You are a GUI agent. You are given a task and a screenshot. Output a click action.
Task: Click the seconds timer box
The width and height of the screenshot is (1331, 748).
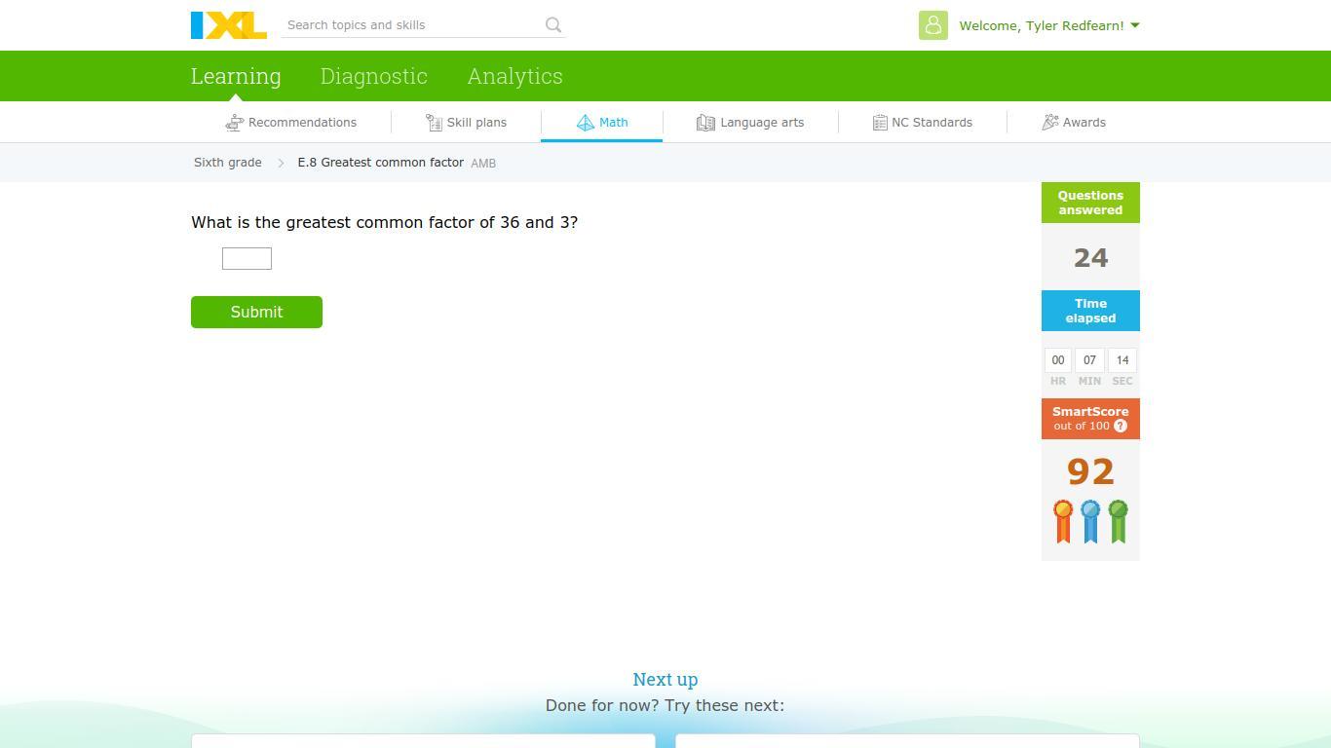1122,360
